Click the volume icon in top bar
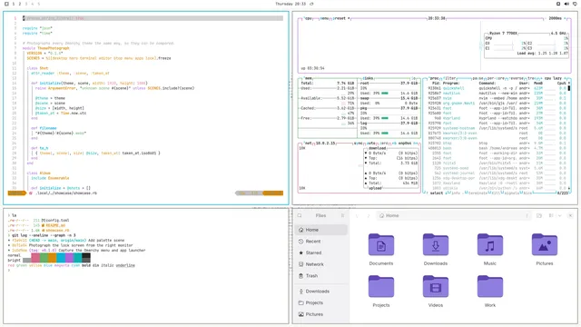Screen dimensions: 581x327 pyautogui.click(x=566, y=4)
